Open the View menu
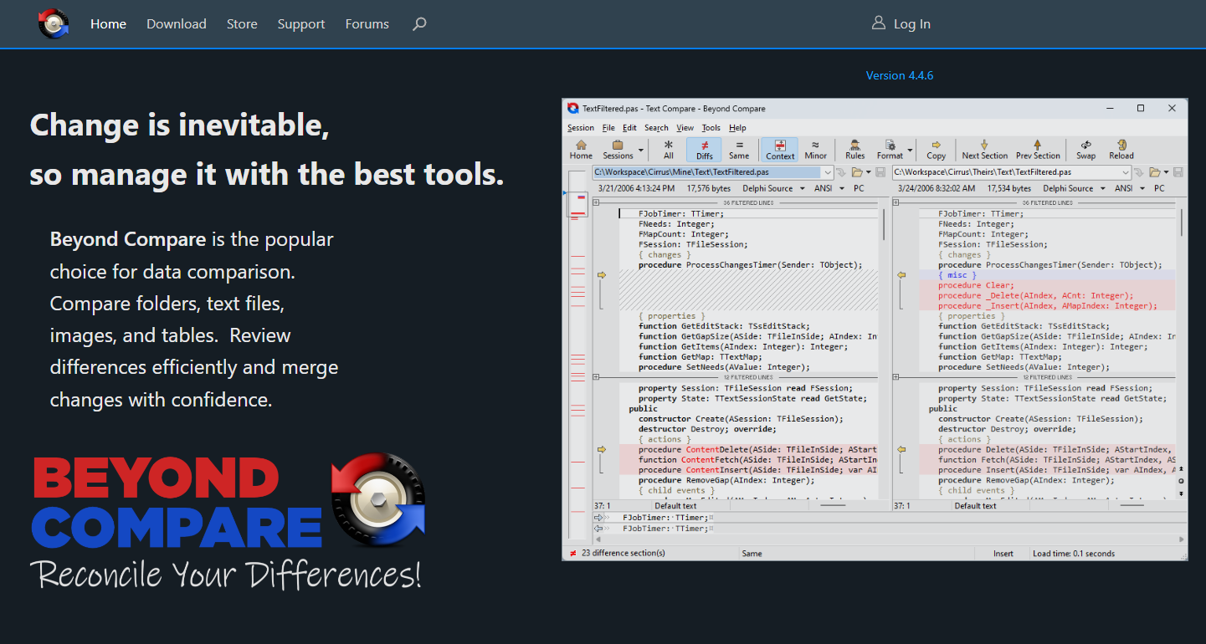Viewport: 1206px width, 644px height. click(685, 128)
